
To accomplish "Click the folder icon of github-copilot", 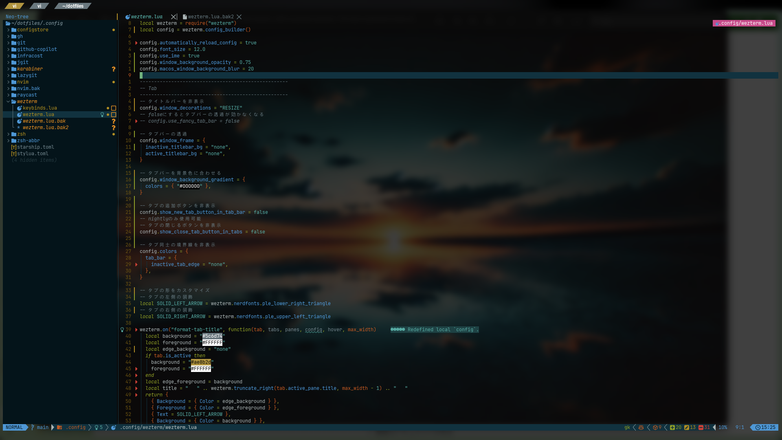I will 14,49.
